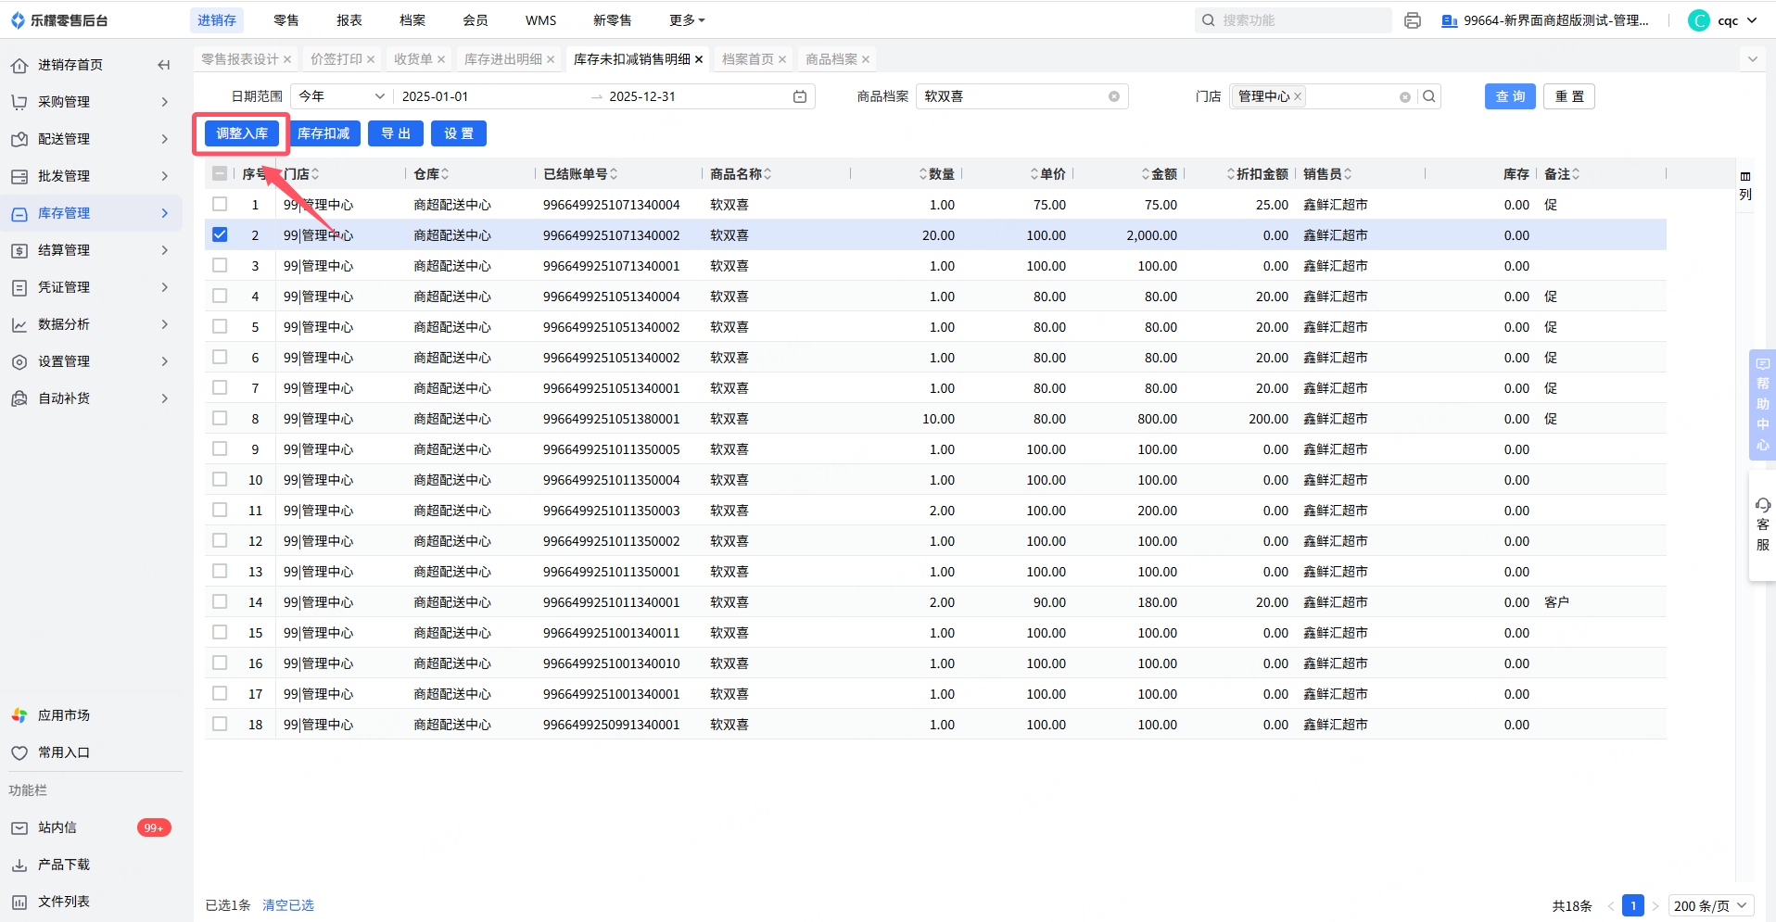Open 应用市场 from the sidebar
The width and height of the screenshot is (1776, 922).
[63, 715]
